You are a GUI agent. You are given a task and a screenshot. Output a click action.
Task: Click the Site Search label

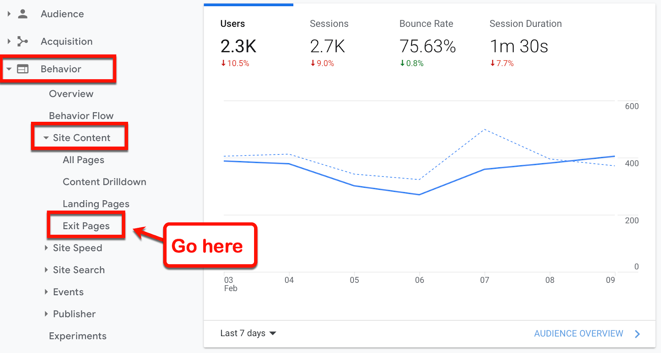pyautogui.click(x=78, y=270)
